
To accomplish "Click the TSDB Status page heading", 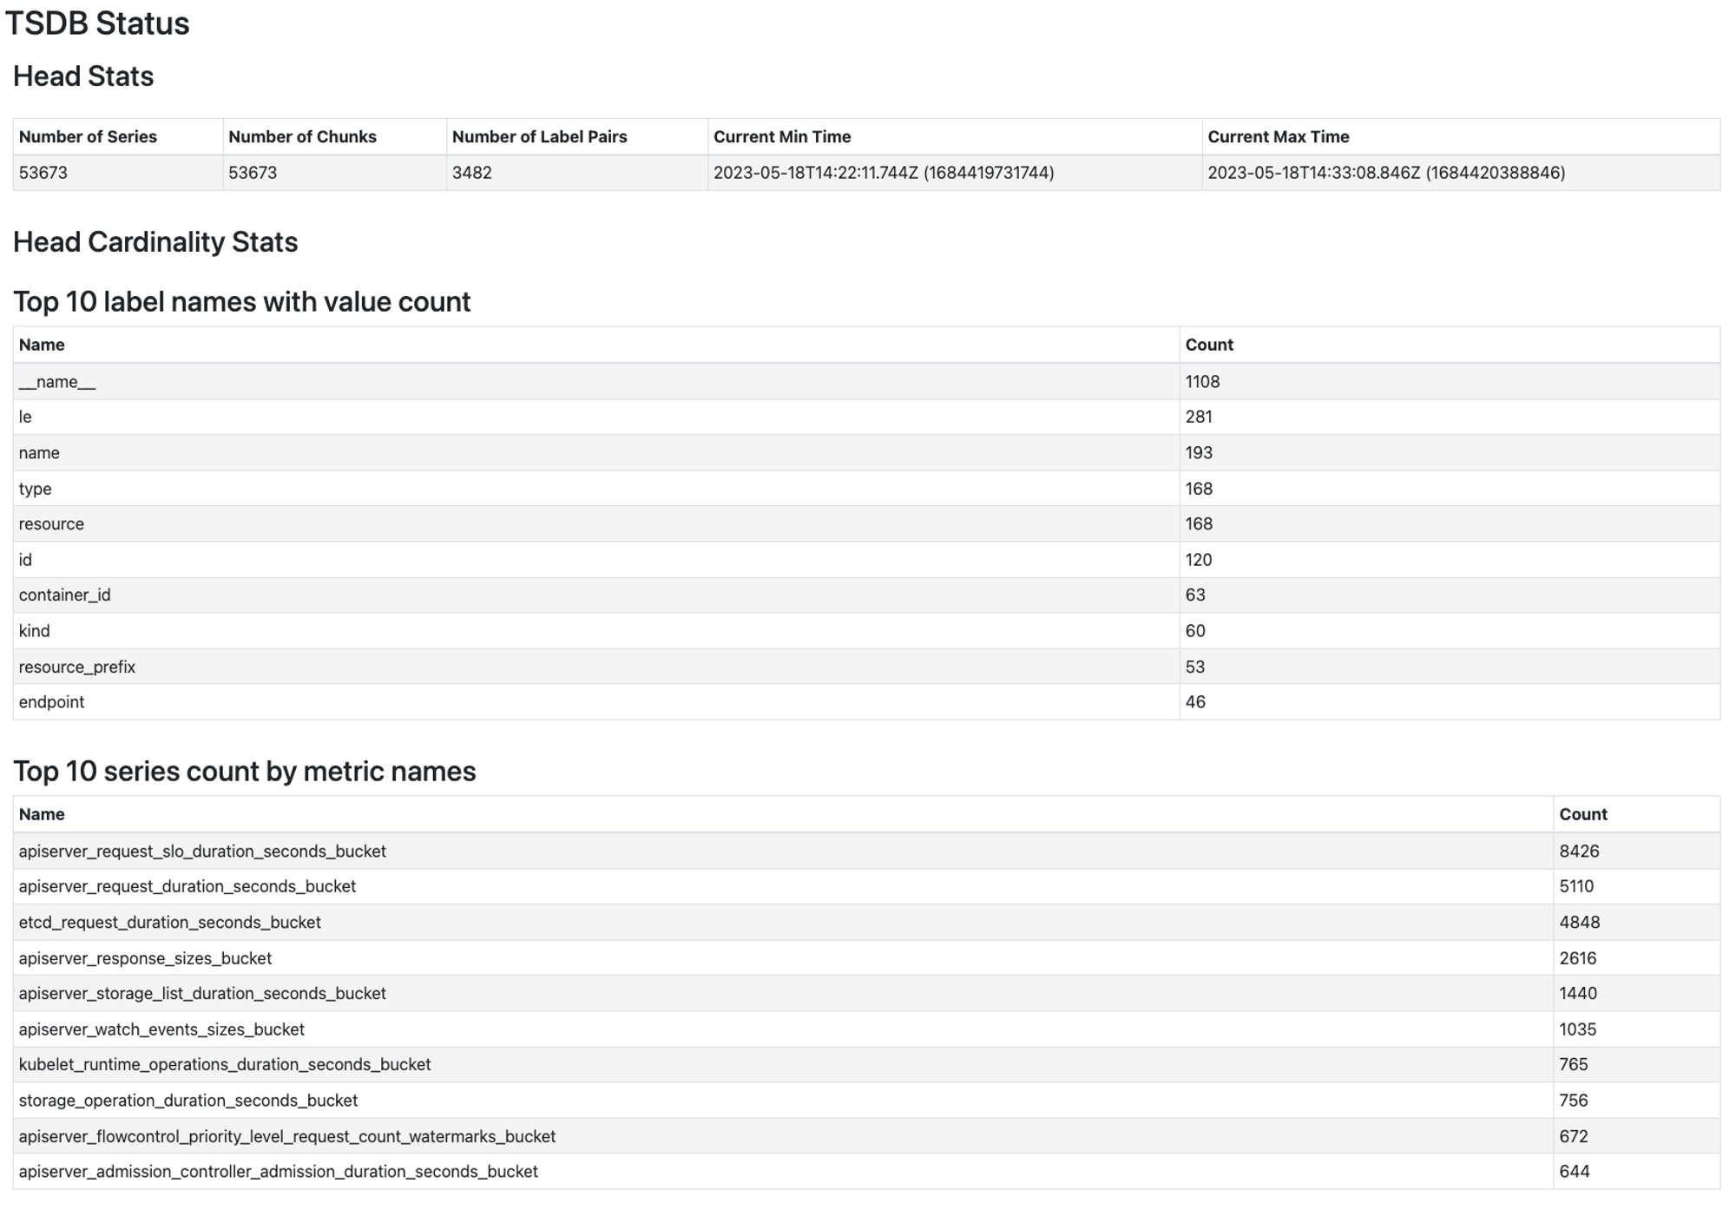I will pyautogui.click(x=97, y=23).
